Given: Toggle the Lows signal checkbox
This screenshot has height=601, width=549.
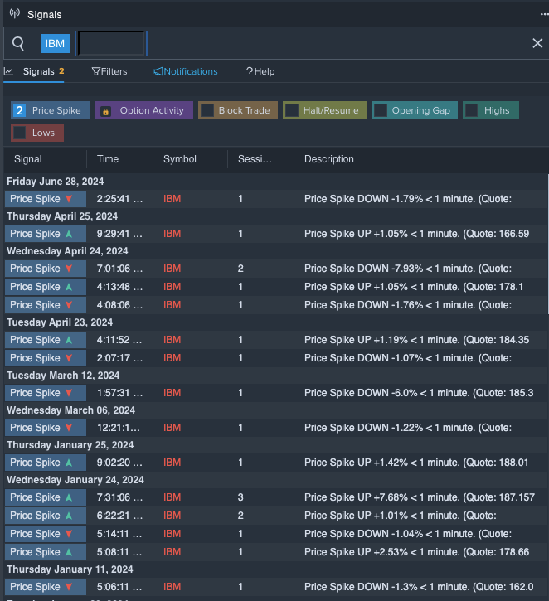Looking at the screenshot, I should (20, 133).
